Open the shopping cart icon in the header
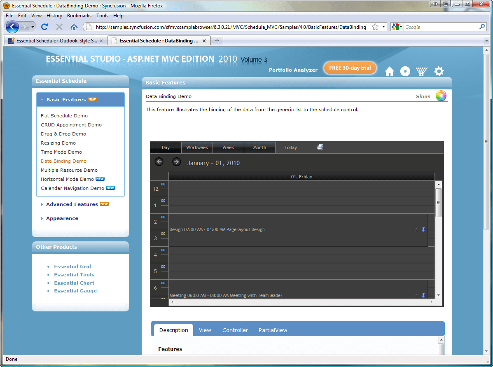The image size is (493, 367). 422,71
